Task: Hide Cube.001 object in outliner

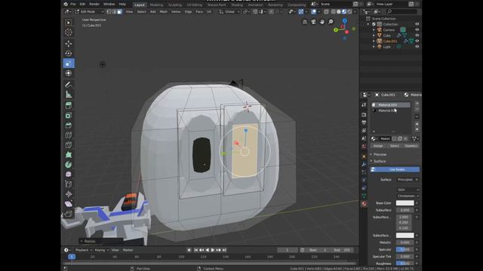Action: (417, 41)
